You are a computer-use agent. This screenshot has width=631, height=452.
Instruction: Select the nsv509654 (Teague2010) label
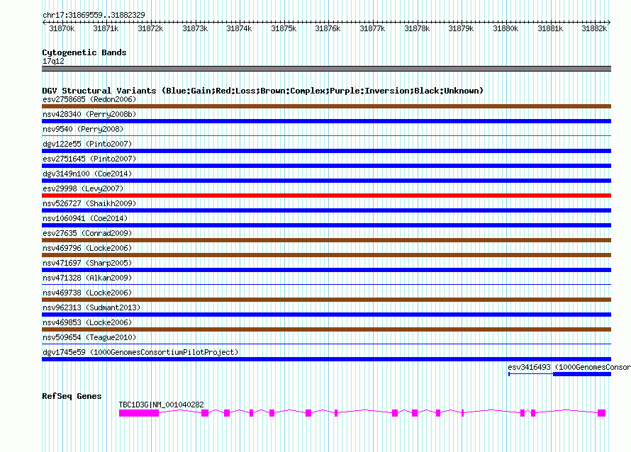click(89, 337)
